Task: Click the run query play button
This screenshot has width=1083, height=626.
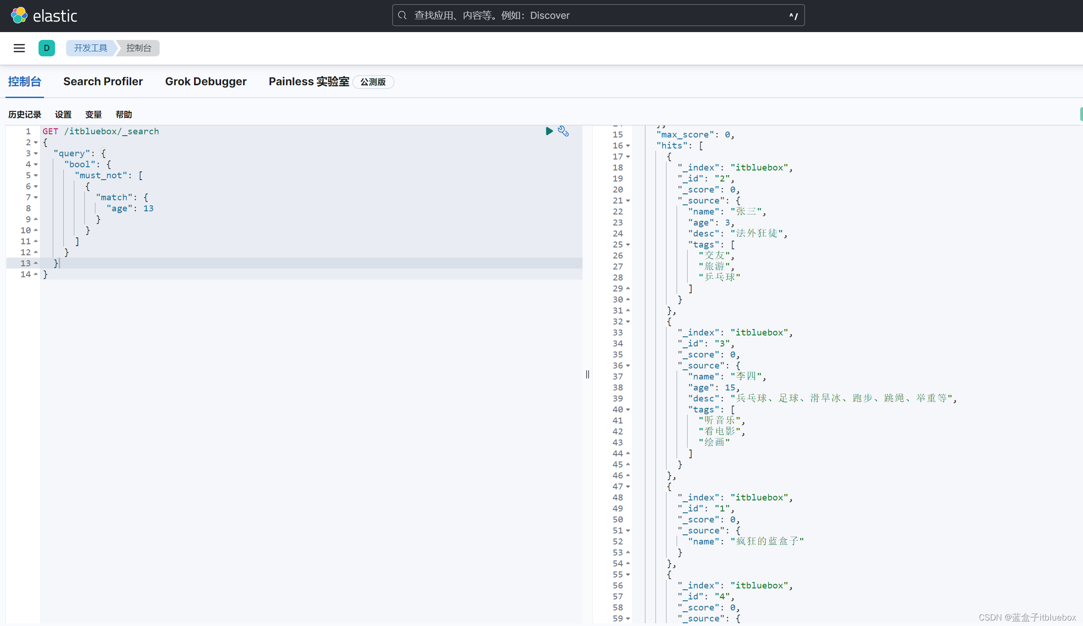Action: click(x=549, y=131)
